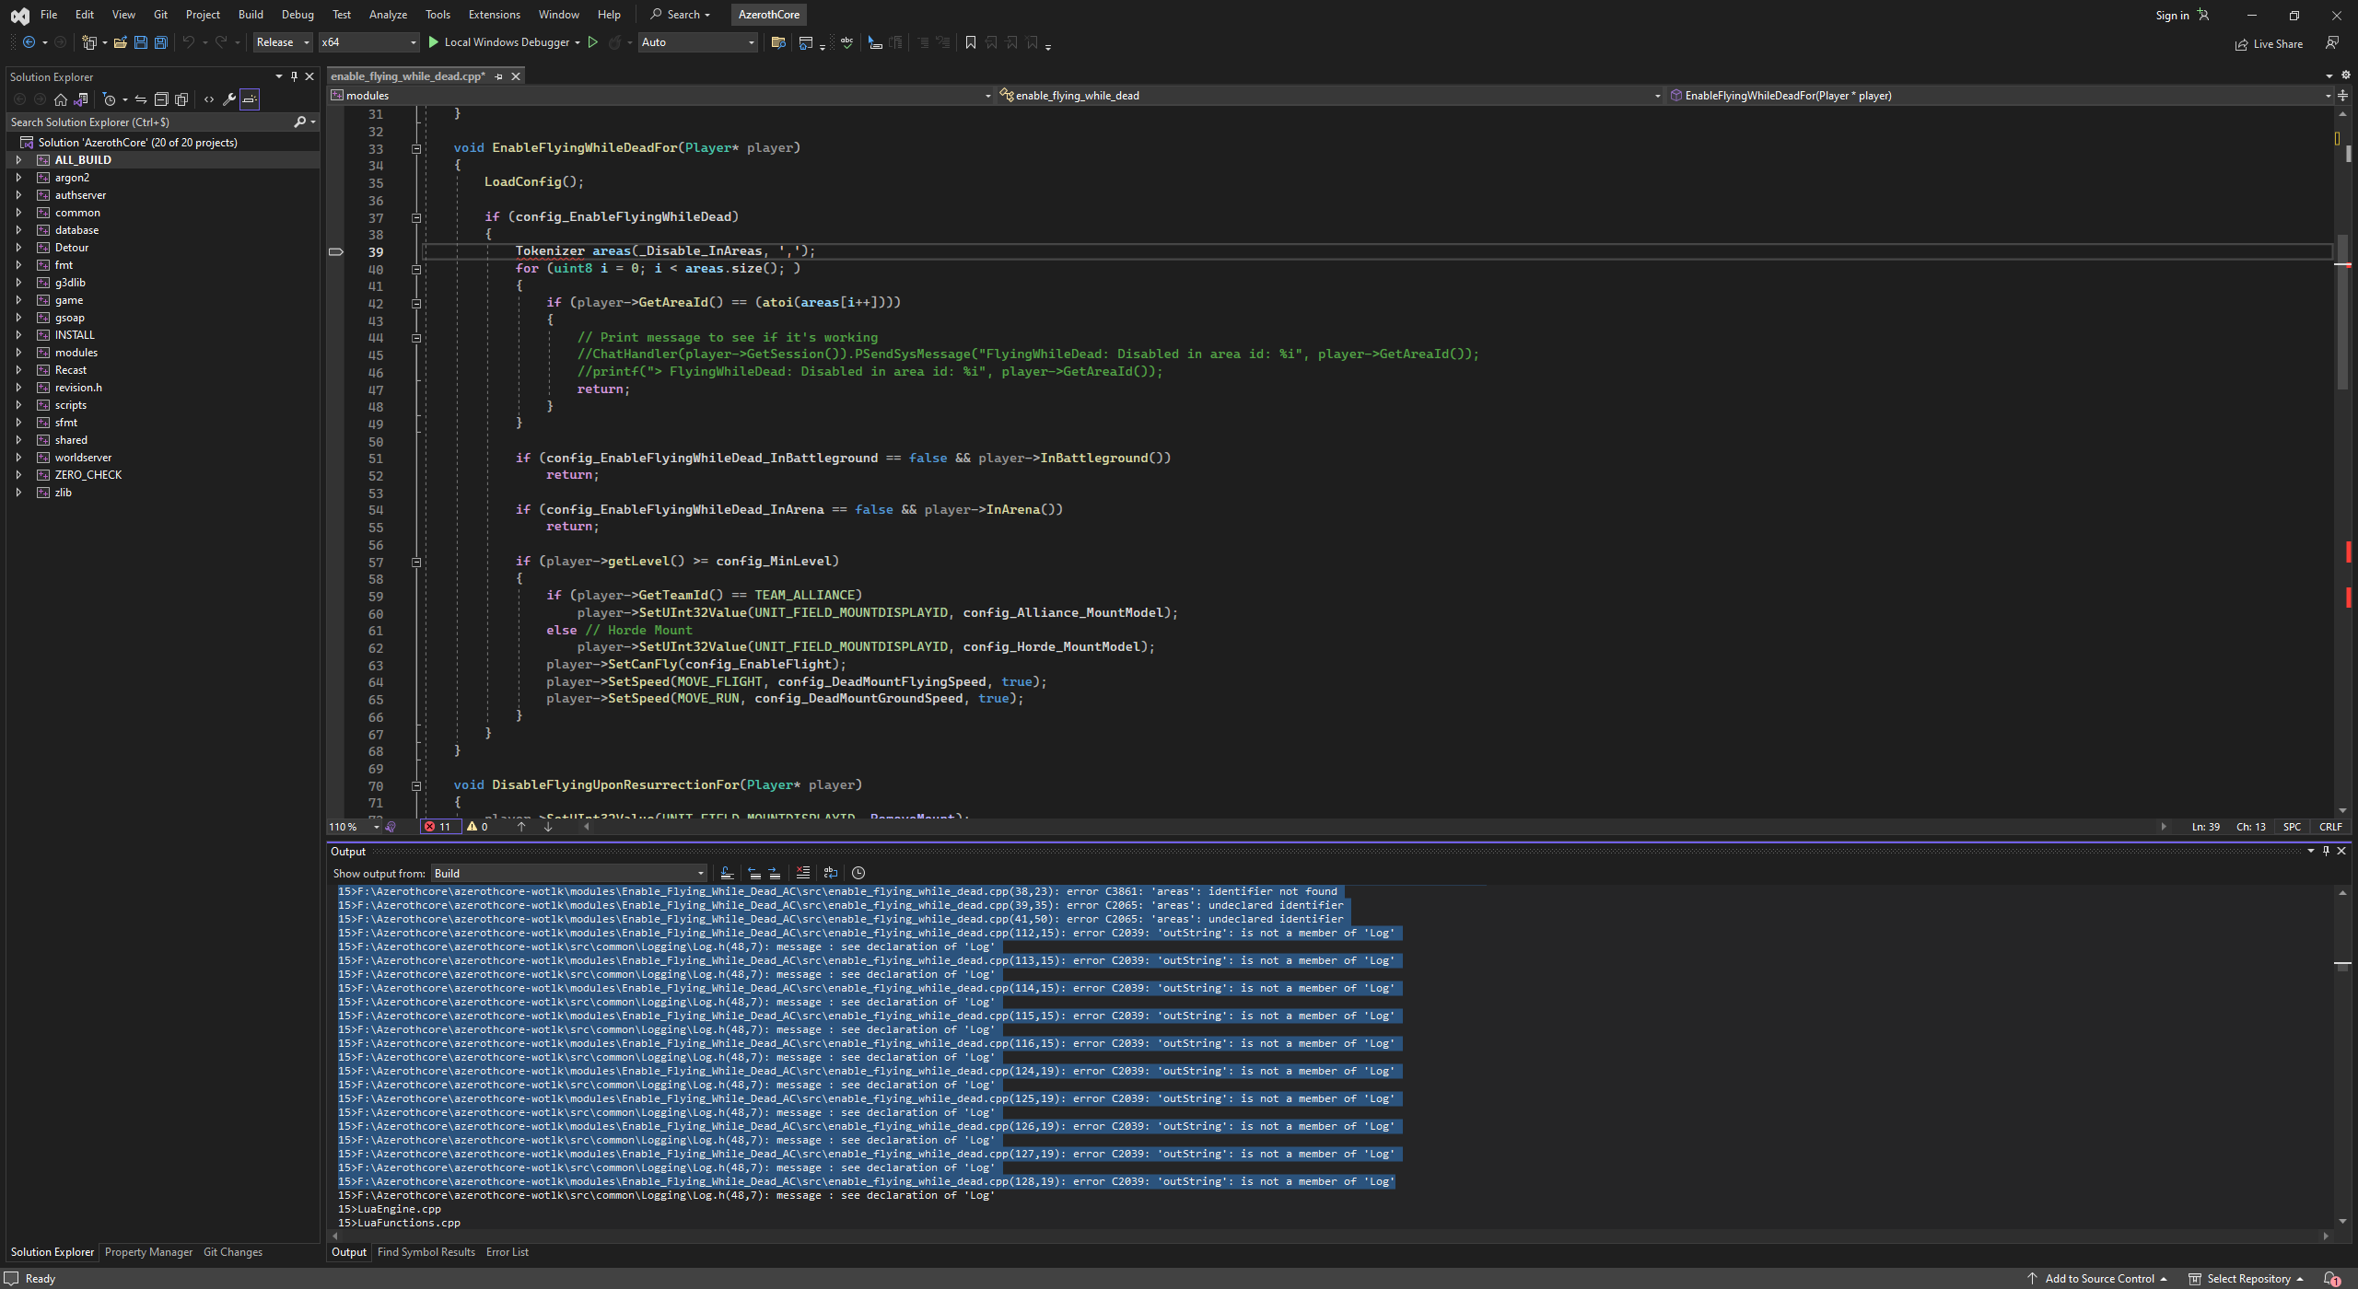The image size is (2358, 1289).
Task: Click the Save All toolbar icon
Action: (161, 42)
